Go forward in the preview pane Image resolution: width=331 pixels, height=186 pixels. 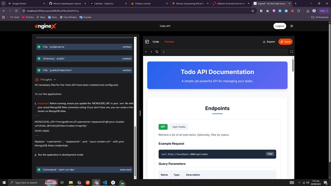pos(151,52)
